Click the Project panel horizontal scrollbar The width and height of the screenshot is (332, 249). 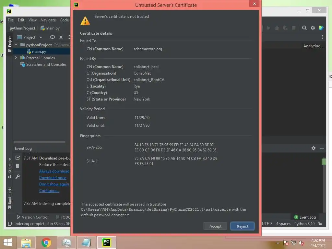pos(39,142)
